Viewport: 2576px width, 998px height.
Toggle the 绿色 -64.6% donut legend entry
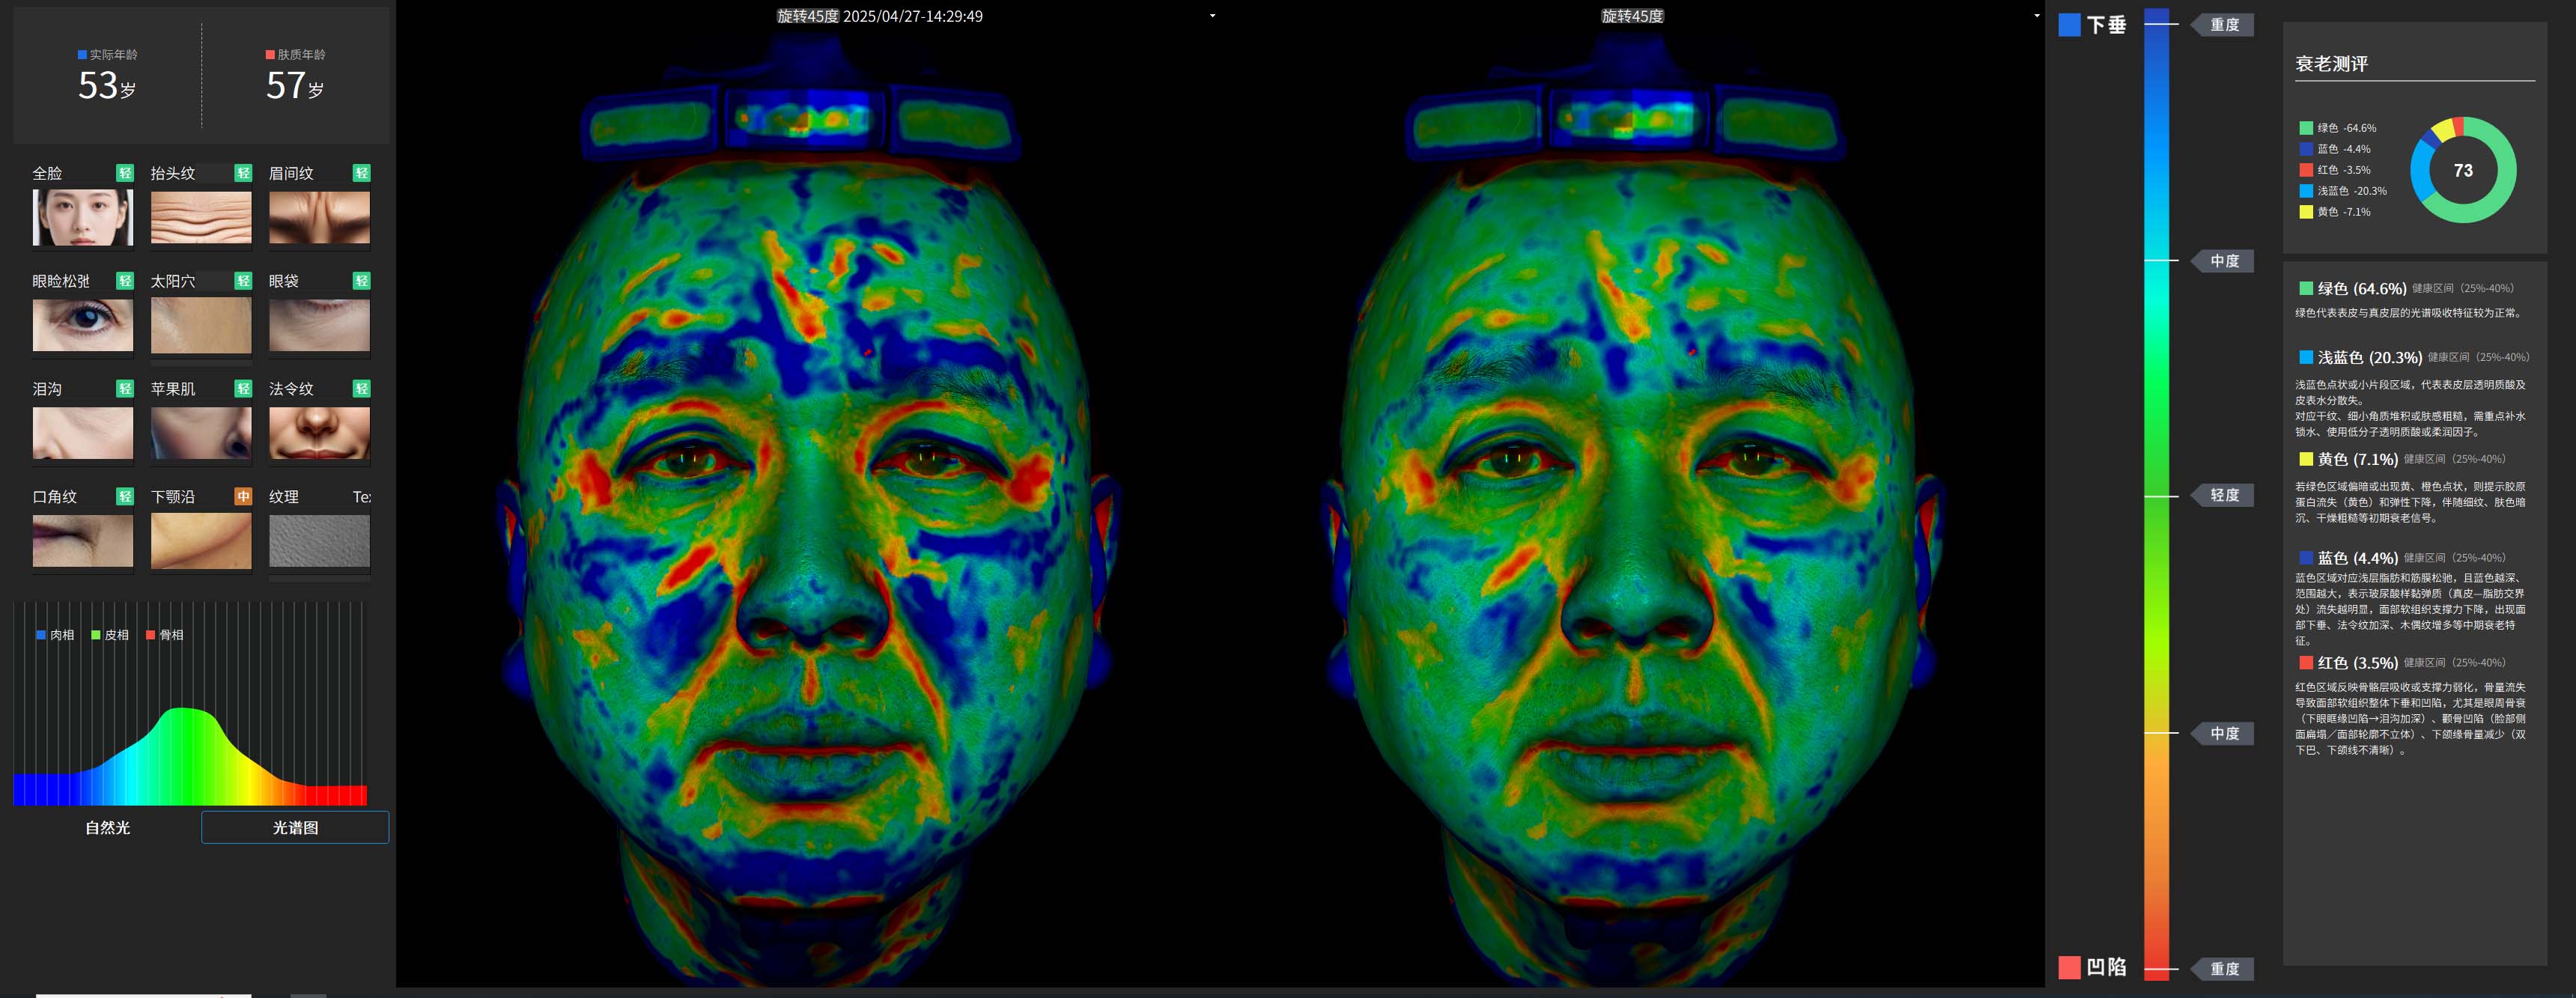(2338, 128)
